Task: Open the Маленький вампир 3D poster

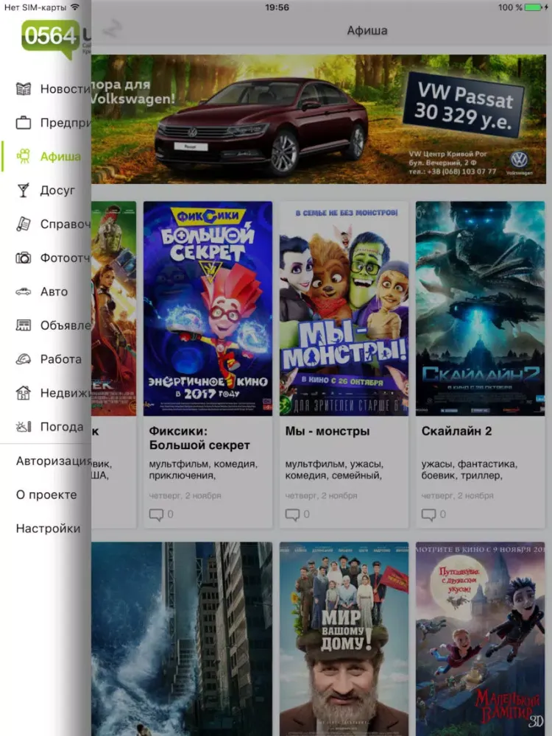Action: coord(480,639)
